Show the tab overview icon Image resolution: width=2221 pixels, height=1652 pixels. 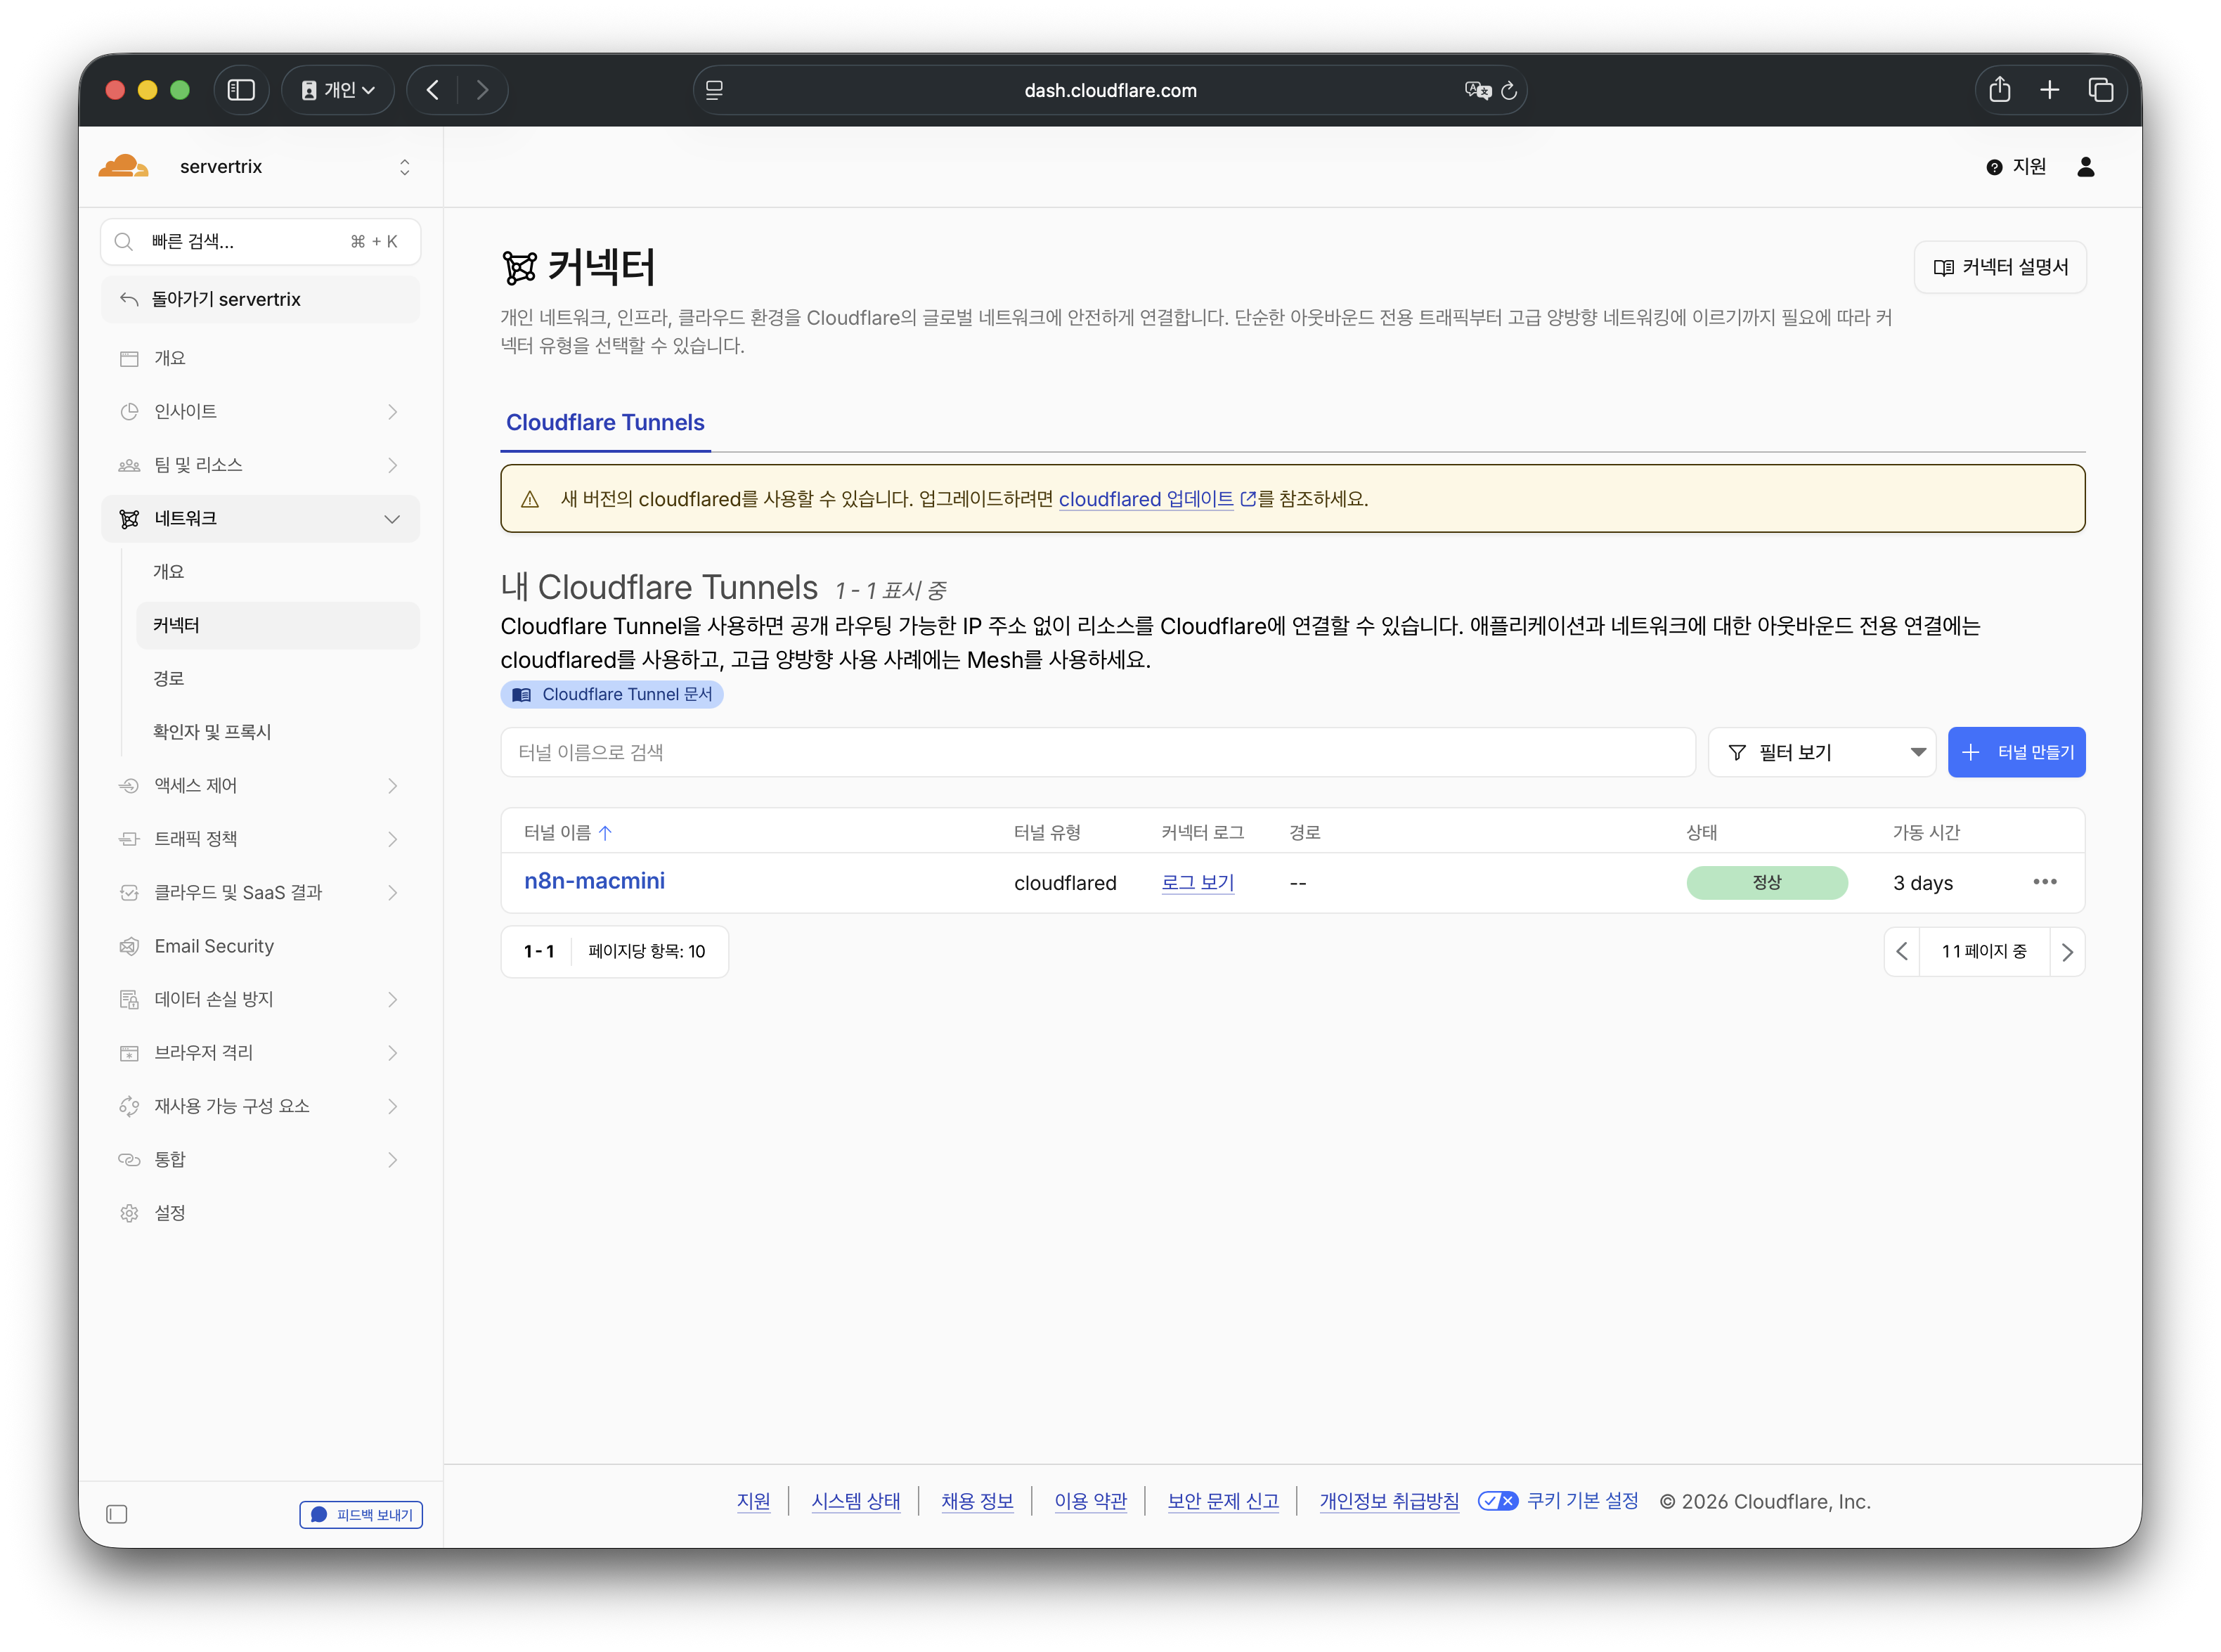pos(2100,90)
